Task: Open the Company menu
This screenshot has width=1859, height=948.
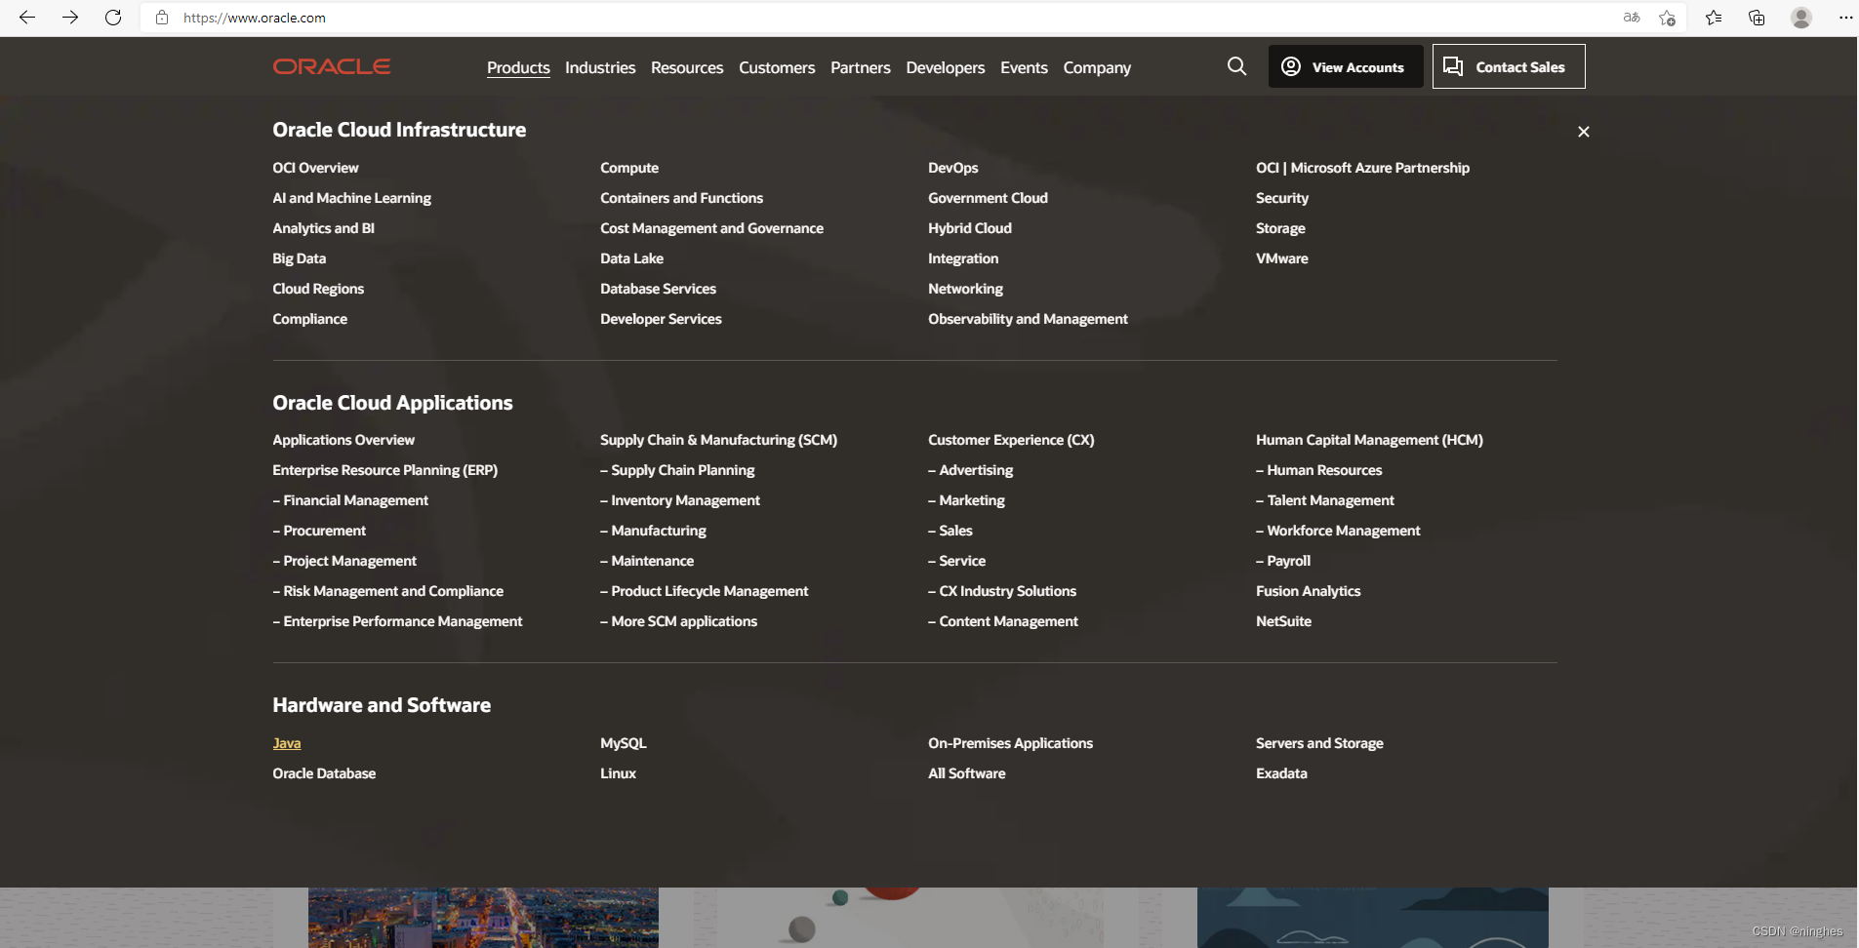Action: (x=1097, y=67)
